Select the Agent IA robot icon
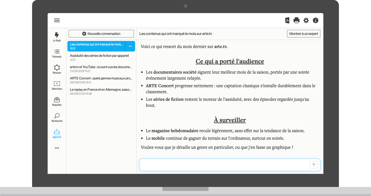 click(x=57, y=134)
